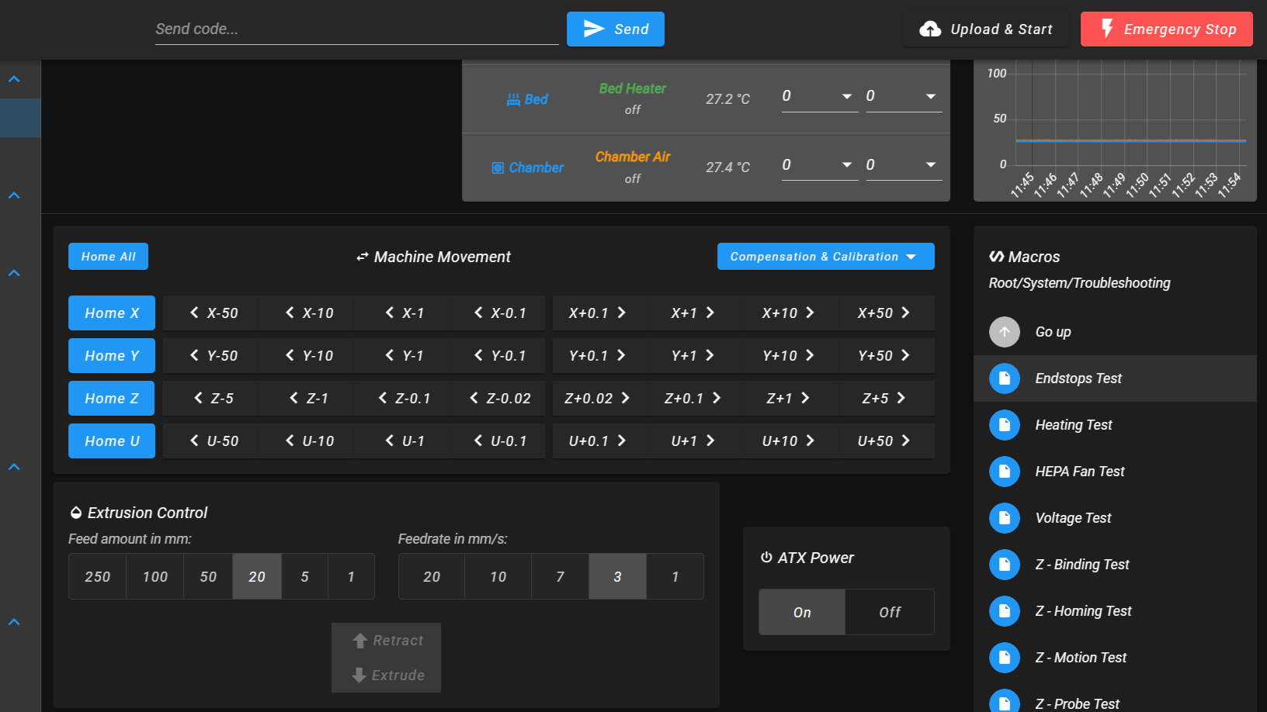Click the paper-plane icon on Send

(x=594, y=29)
